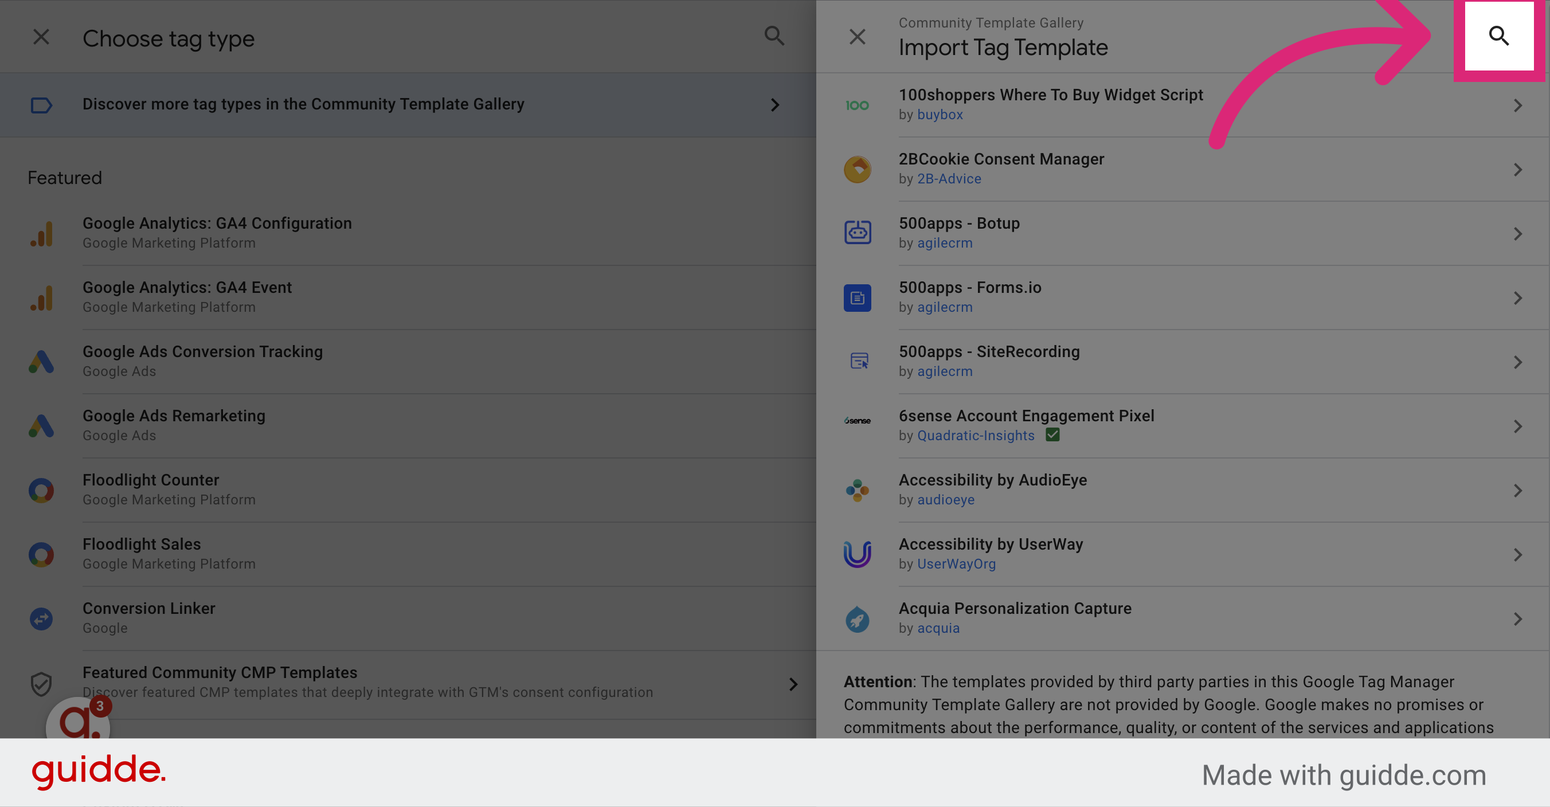The width and height of the screenshot is (1550, 807).
Task: Open 2B-Advice author link
Action: [949, 179]
